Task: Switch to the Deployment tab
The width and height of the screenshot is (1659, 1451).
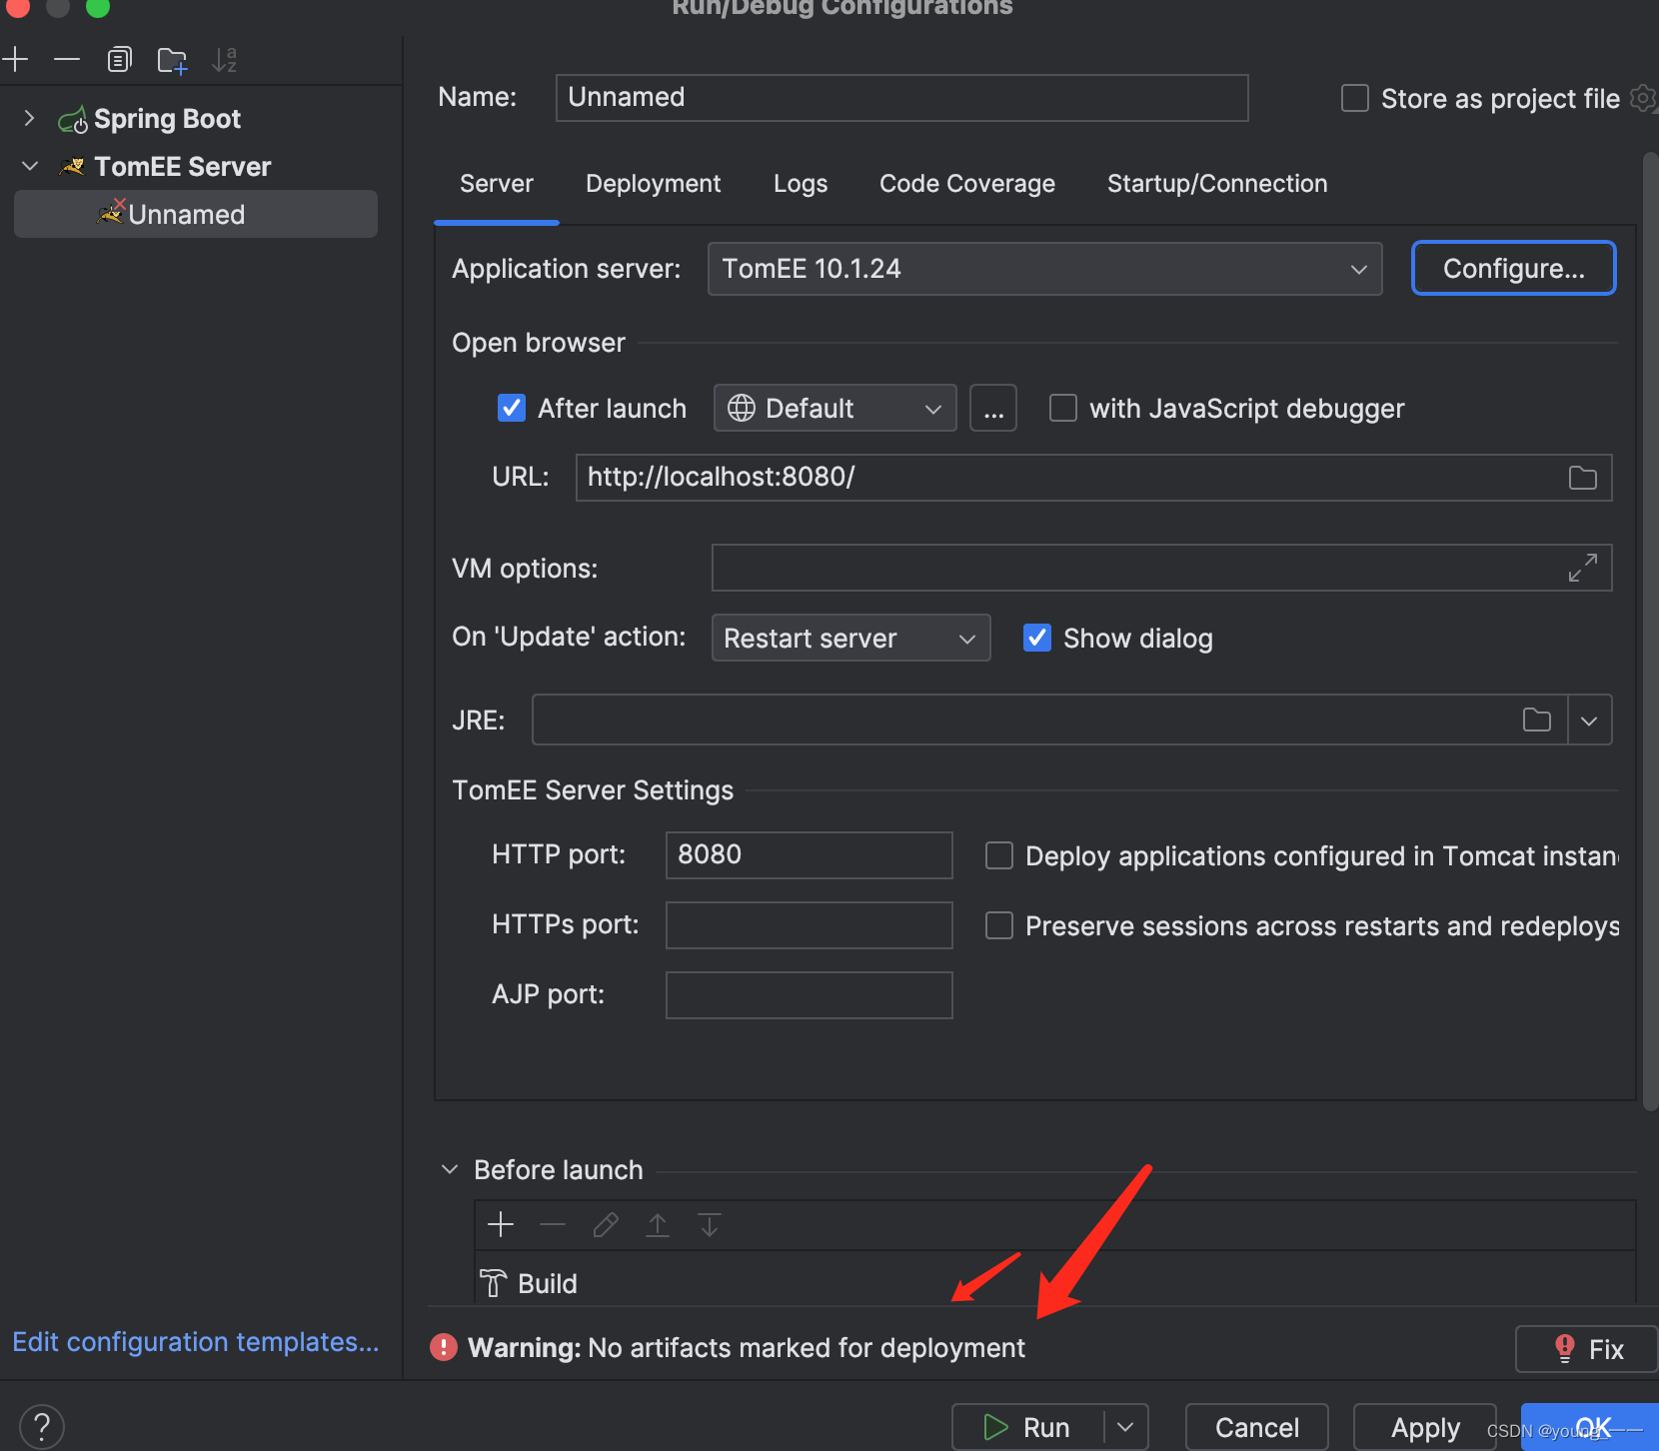Action: pyautogui.click(x=653, y=184)
